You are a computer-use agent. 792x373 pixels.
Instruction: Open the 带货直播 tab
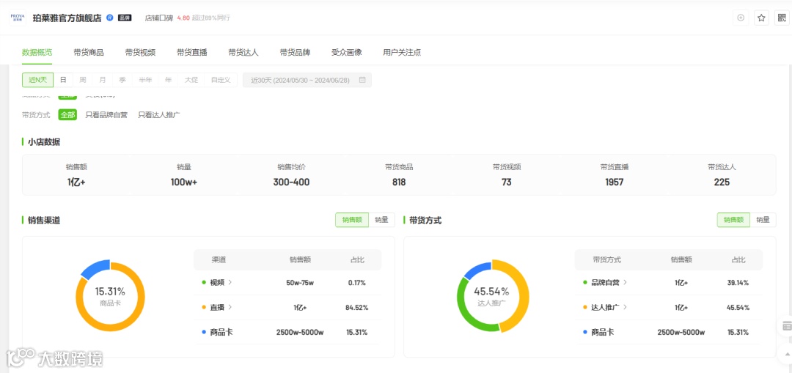(191, 52)
